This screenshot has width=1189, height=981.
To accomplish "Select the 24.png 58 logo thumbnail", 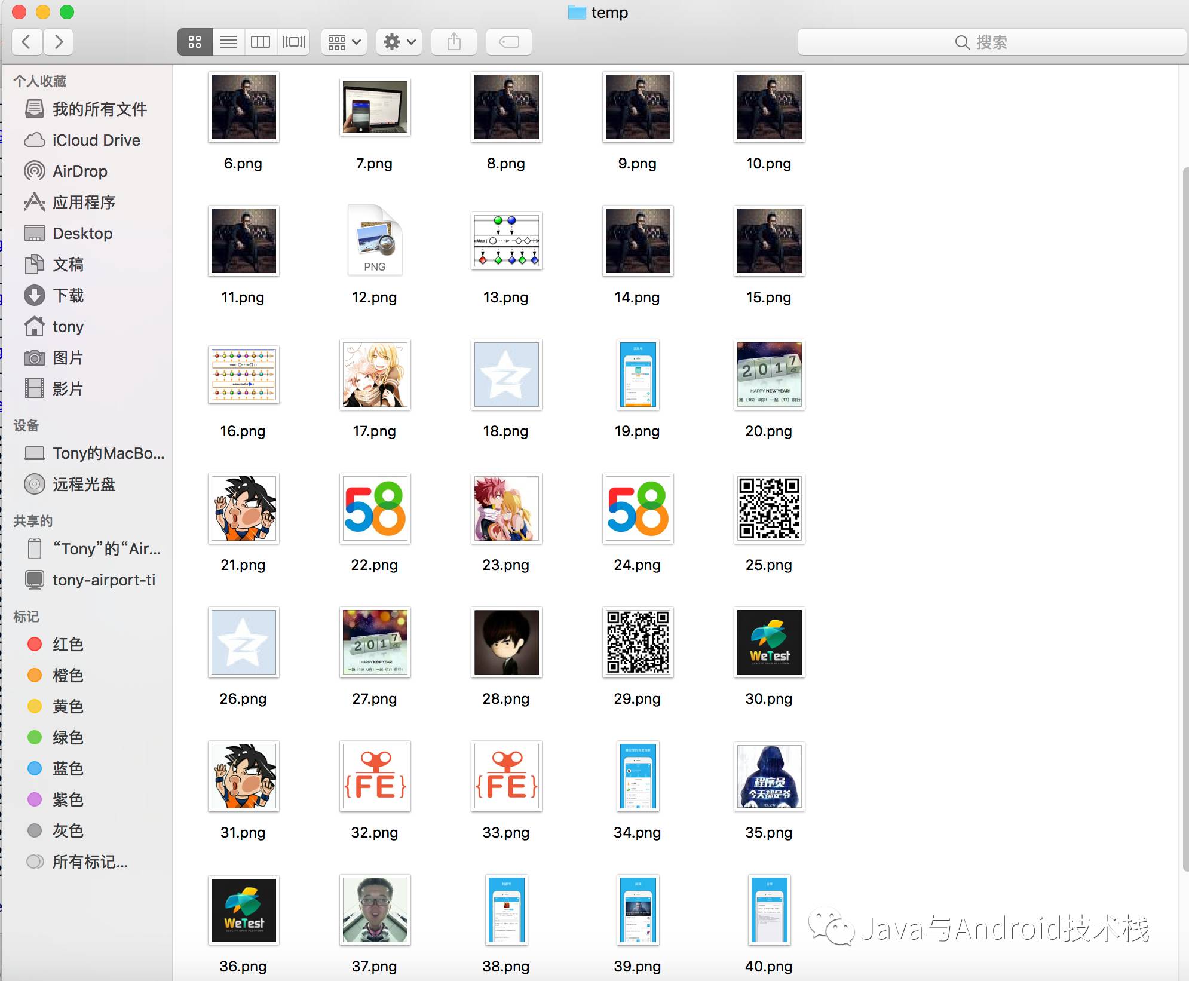I will (x=638, y=508).
